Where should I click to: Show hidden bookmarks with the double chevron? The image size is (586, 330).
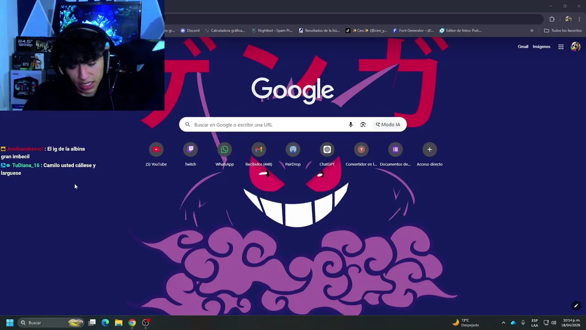click(532, 31)
